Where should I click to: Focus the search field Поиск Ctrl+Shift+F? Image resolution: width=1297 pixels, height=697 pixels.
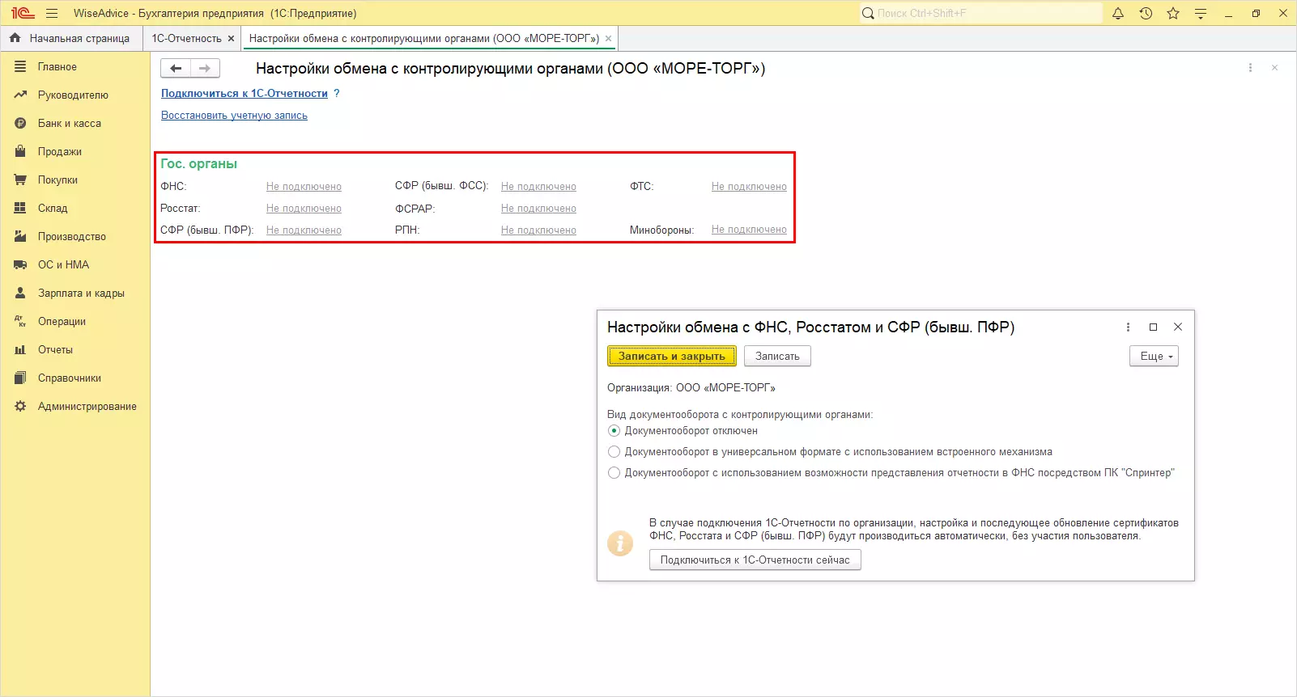pyautogui.click(x=981, y=13)
